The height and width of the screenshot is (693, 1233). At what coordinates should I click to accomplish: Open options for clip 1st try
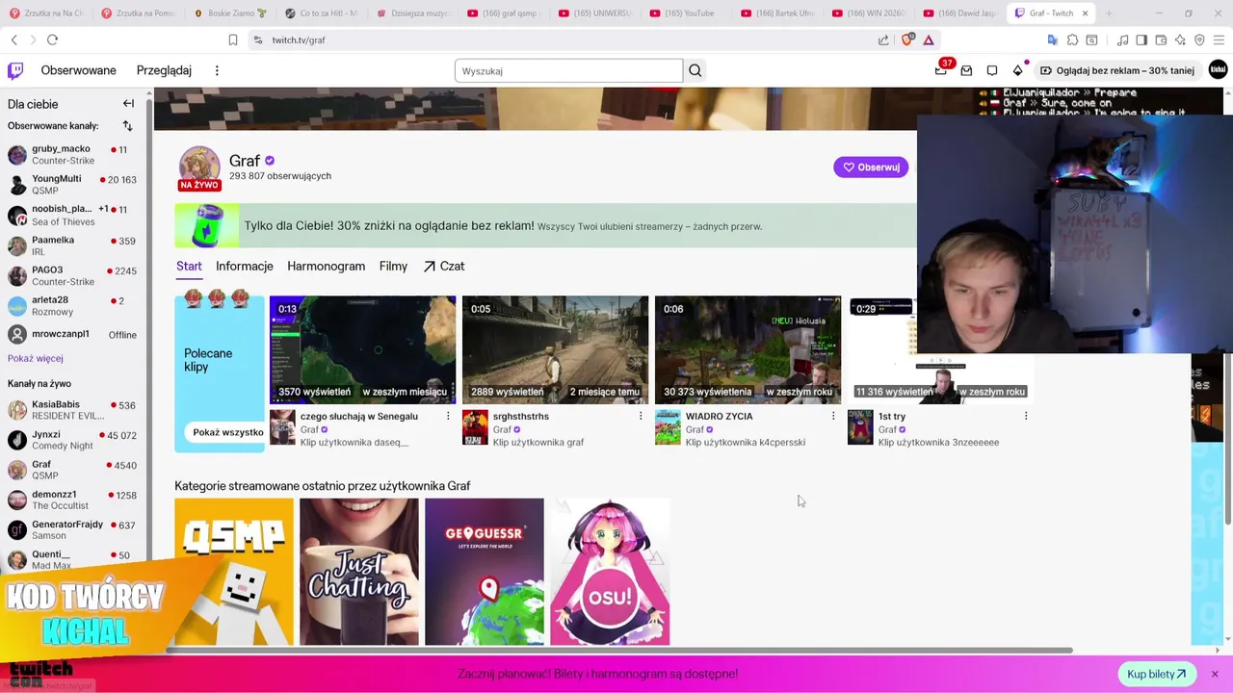pos(1026,416)
